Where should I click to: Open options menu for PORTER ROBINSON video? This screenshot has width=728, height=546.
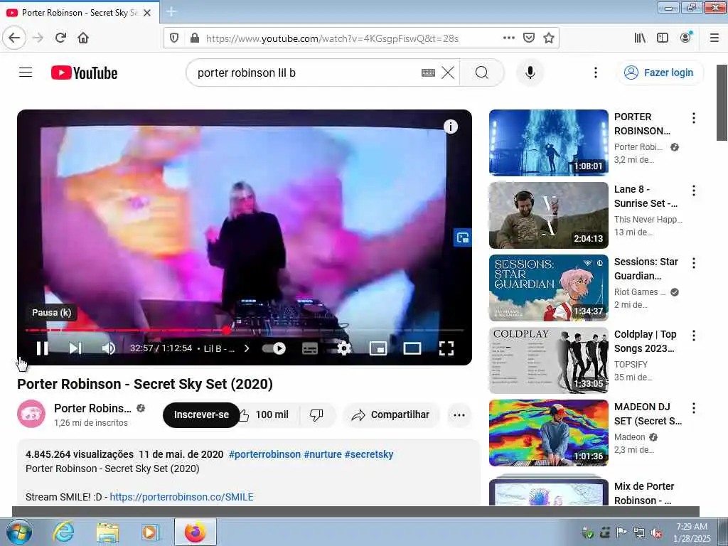click(694, 118)
